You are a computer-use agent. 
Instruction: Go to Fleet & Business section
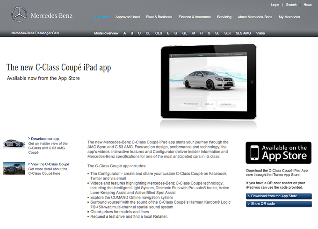pos(159,17)
